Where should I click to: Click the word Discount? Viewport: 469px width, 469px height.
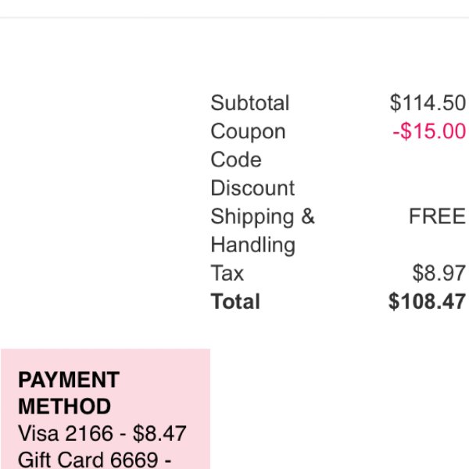click(252, 188)
